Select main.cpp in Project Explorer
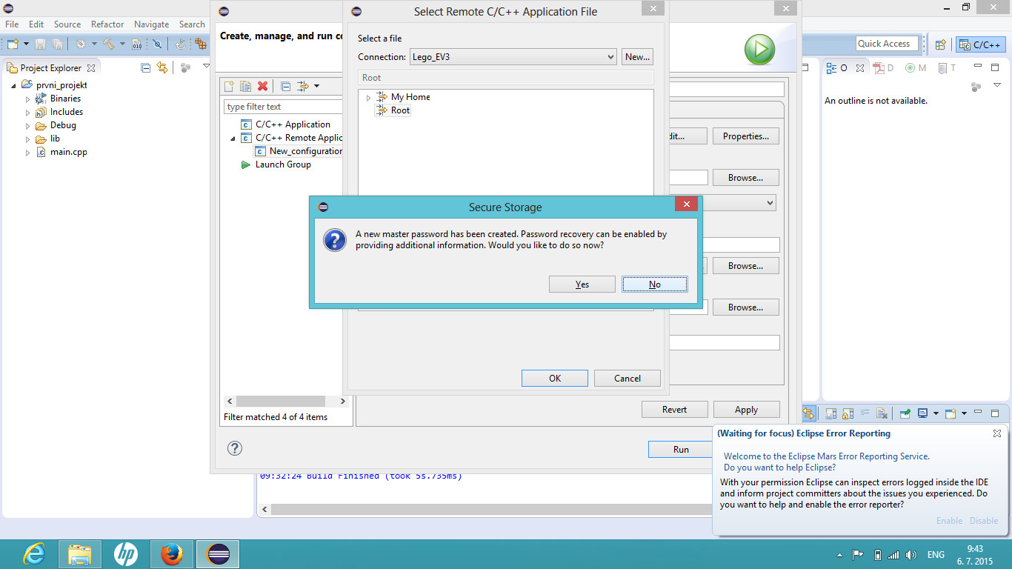The width and height of the screenshot is (1012, 569). (68, 152)
